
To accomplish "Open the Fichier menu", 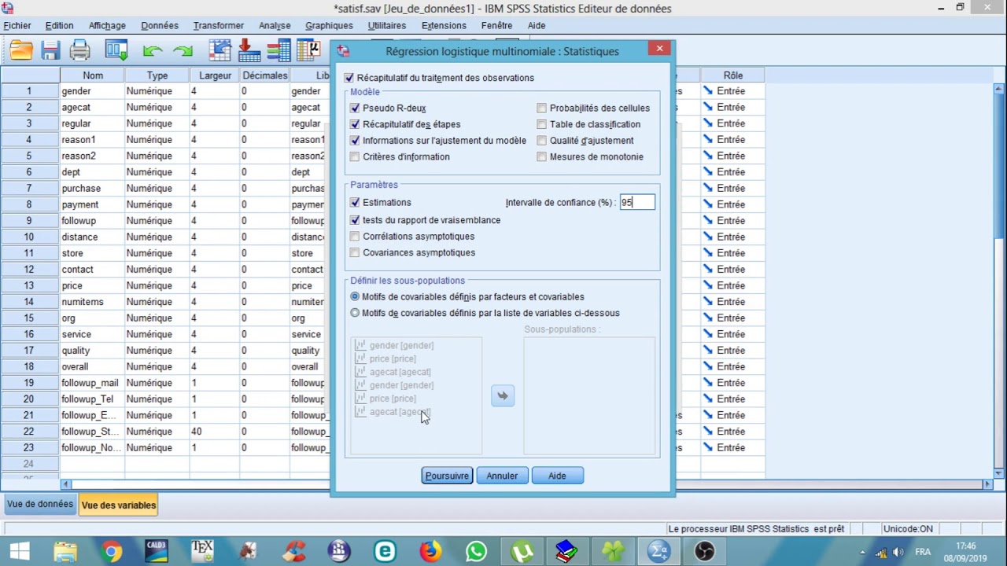I will tap(17, 25).
